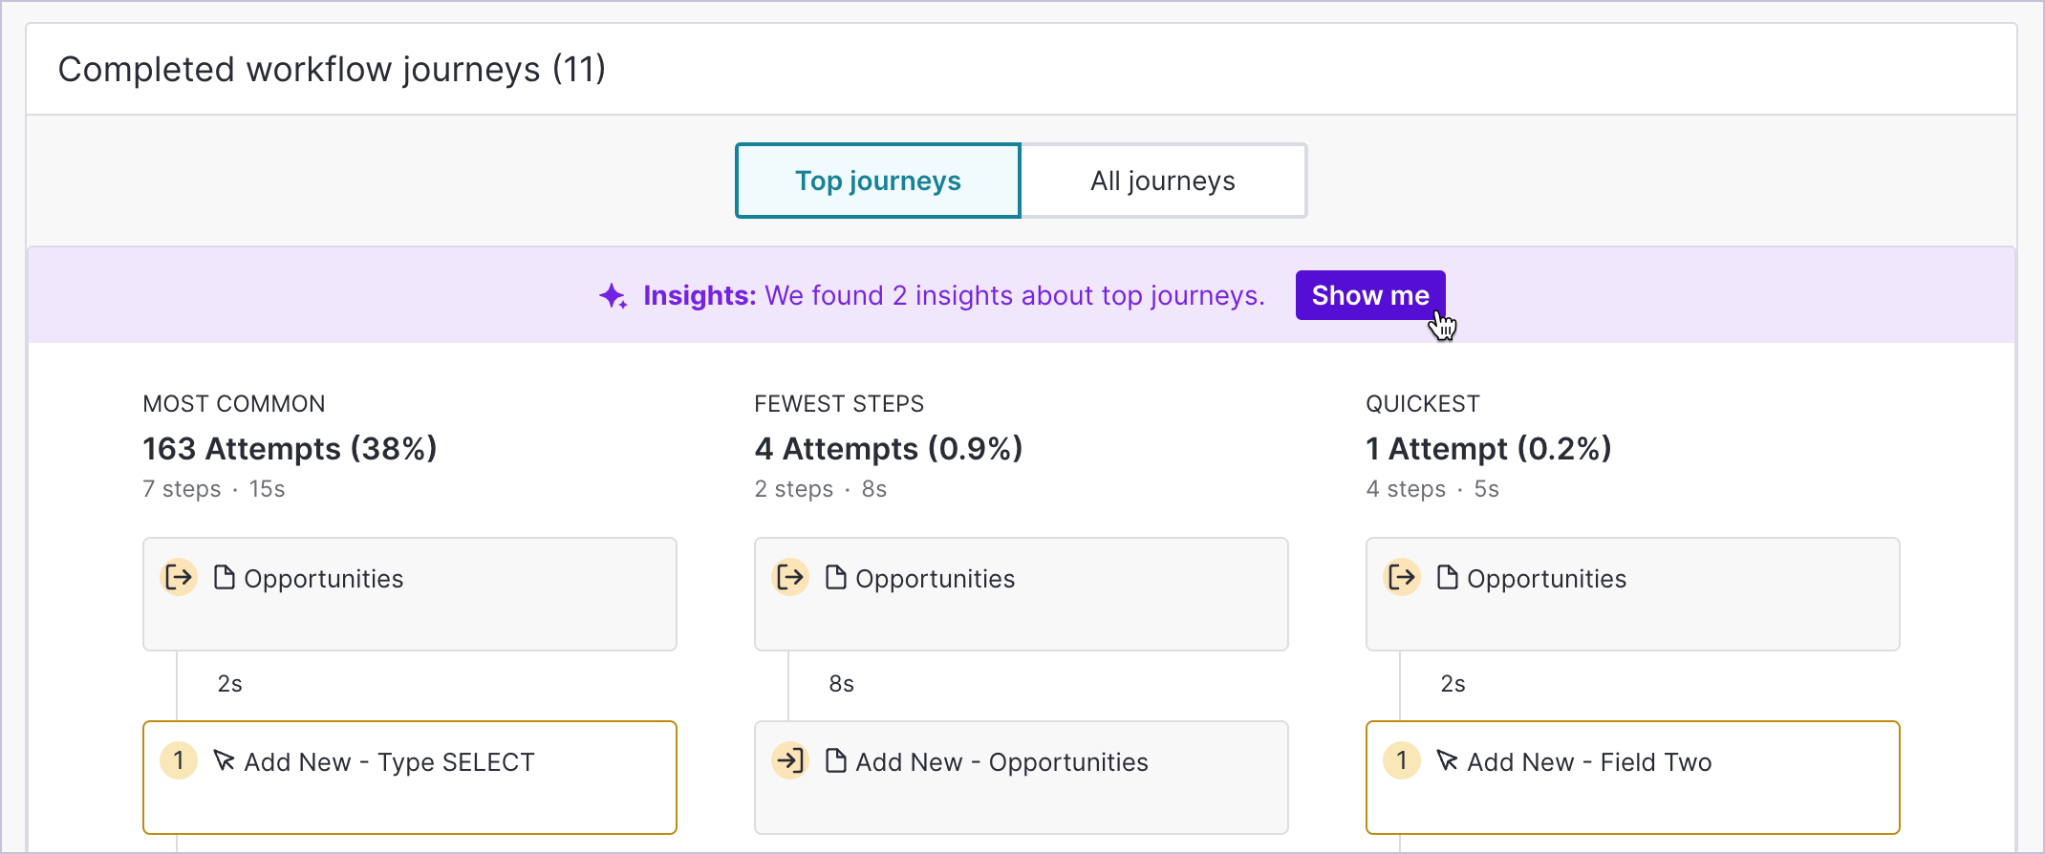Open the Add New - Type SELECT step
Viewport: 2045px width, 854px height.
pyautogui.click(x=410, y=778)
